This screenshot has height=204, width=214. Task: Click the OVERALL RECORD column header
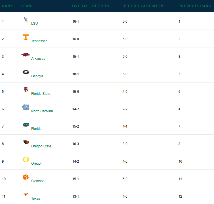90,6
